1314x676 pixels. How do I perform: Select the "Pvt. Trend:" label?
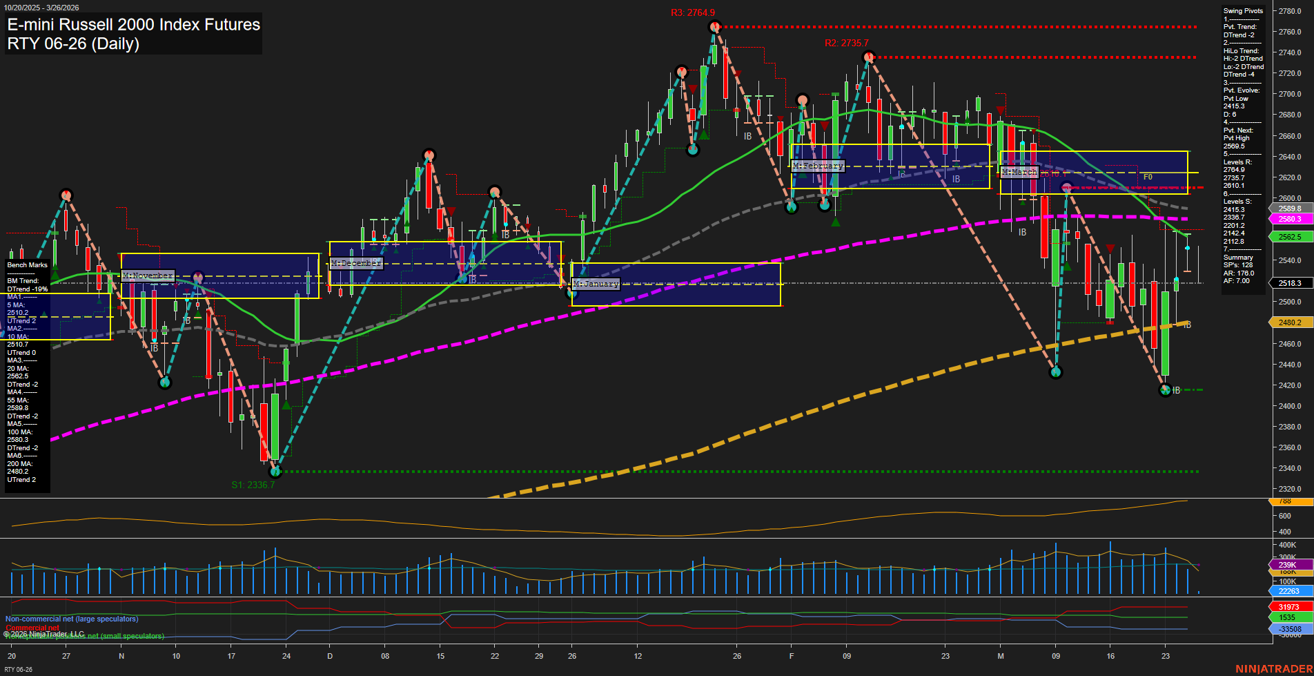pos(1240,27)
